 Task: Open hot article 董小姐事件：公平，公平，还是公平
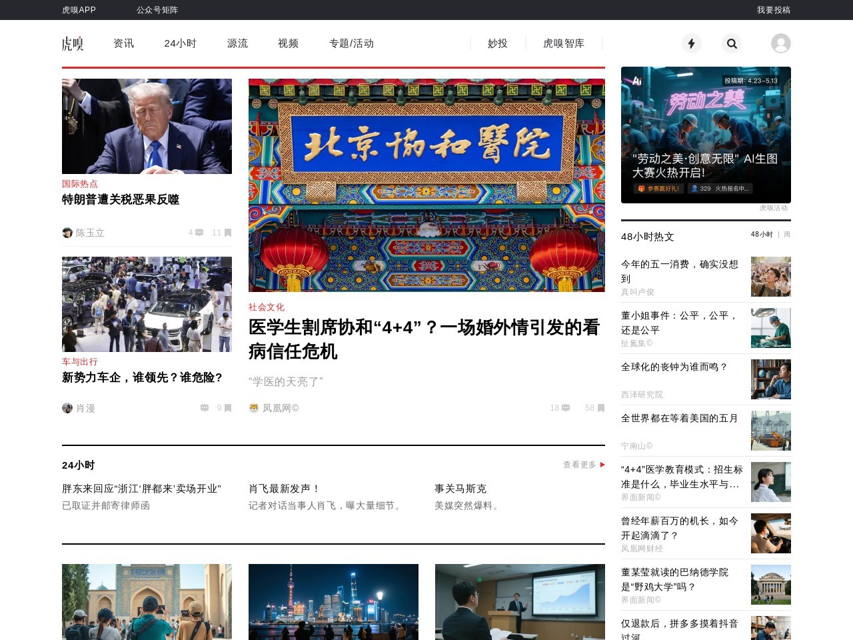(x=680, y=323)
